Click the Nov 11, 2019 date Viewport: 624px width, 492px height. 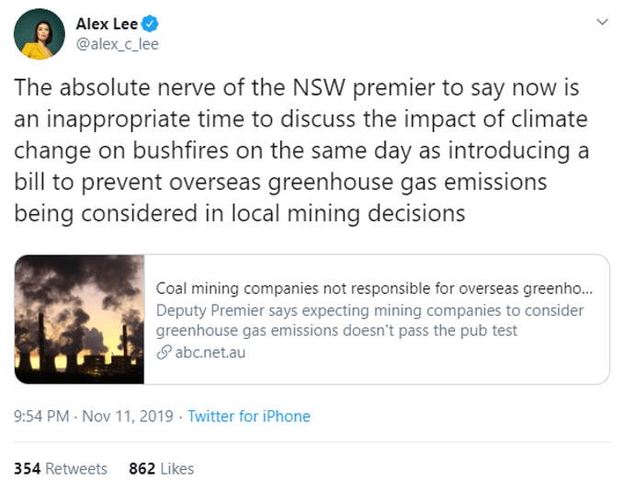[x=127, y=417]
